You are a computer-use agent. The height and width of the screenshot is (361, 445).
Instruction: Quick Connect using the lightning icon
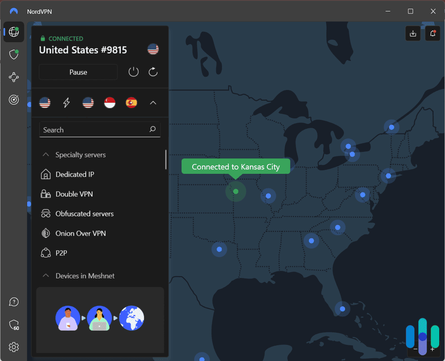(66, 102)
